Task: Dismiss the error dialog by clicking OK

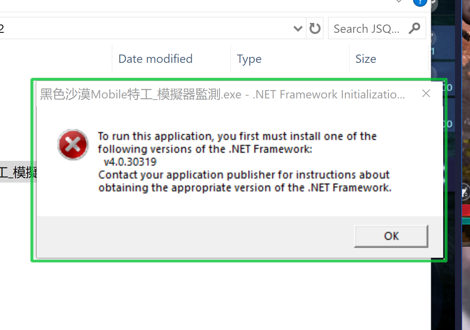Action: [x=391, y=236]
